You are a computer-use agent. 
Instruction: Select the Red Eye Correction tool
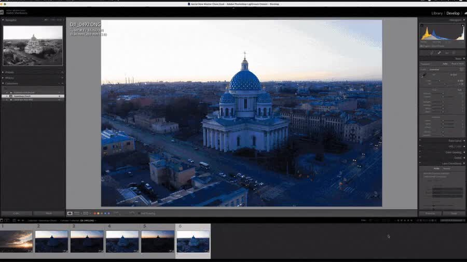coord(447,53)
